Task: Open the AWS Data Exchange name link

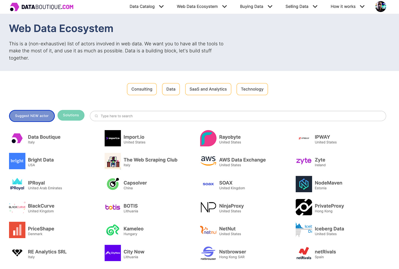Action: pos(243,160)
